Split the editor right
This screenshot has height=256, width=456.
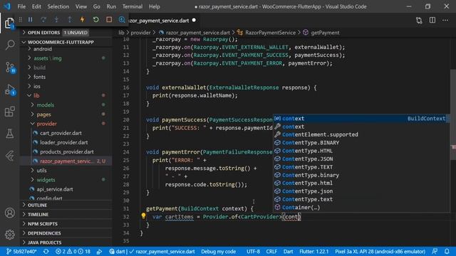click(432, 21)
